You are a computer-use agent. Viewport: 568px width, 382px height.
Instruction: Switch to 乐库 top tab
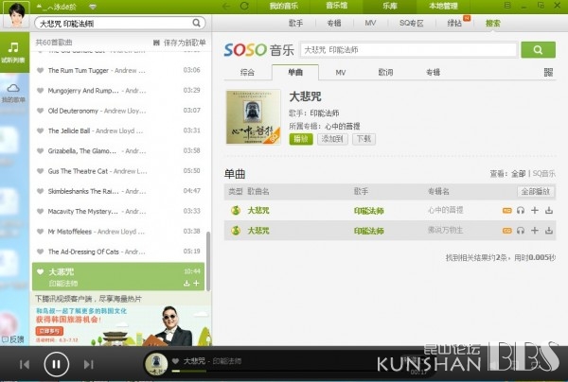tap(390, 6)
